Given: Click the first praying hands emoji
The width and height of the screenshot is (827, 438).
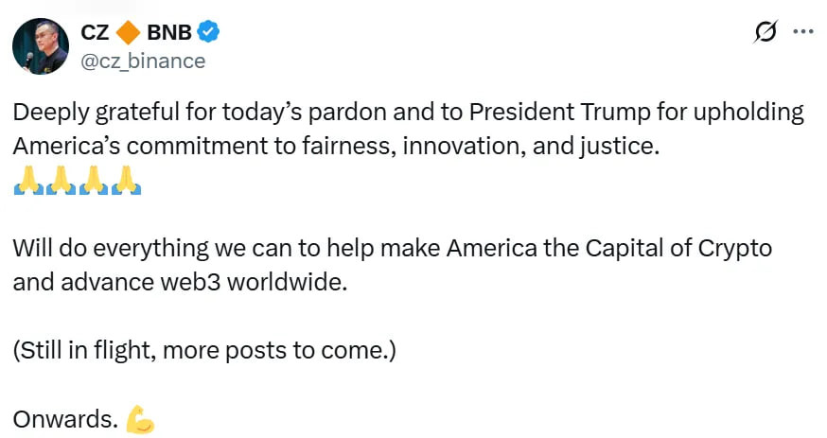Looking at the screenshot, I should click(28, 180).
